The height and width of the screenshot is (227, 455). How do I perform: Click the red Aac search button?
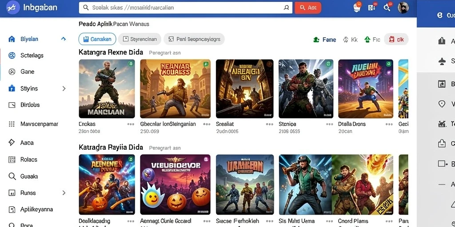(308, 8)
